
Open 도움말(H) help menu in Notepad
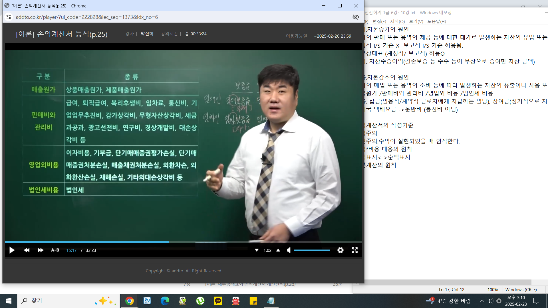436,21
